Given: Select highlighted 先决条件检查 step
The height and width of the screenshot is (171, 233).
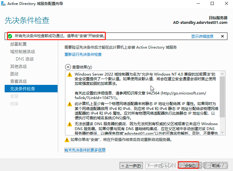Looking at the screenshot, I should [31, 89].
